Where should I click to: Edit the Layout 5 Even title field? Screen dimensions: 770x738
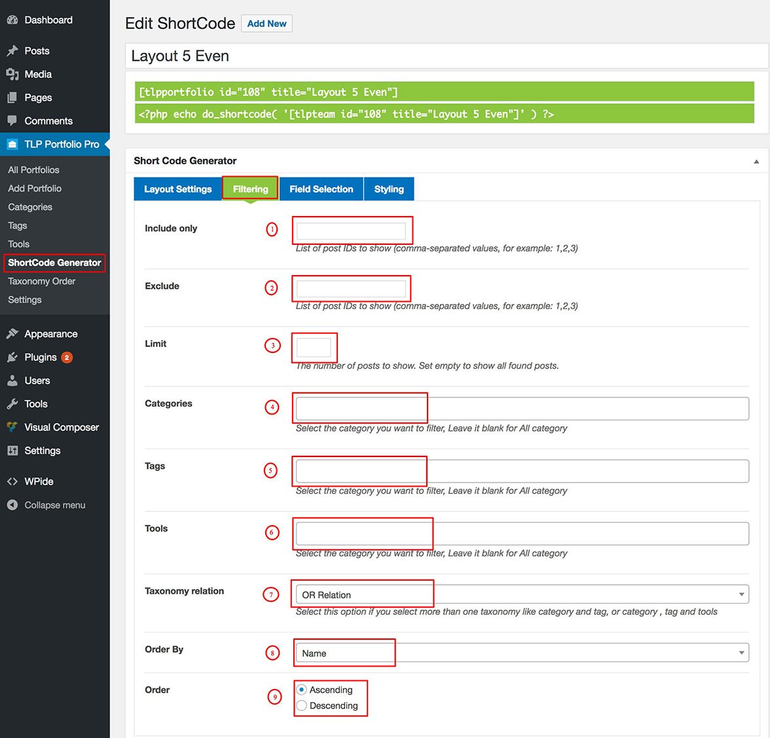click(x=447, y=56)
